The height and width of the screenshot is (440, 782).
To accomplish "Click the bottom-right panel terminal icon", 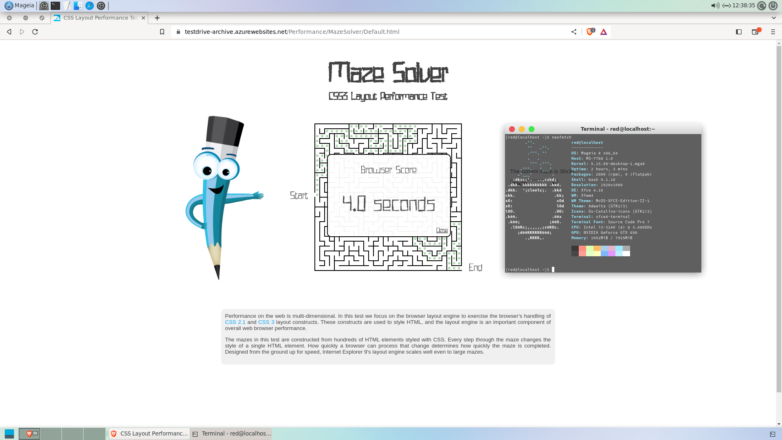I will (x=772, y=434).
